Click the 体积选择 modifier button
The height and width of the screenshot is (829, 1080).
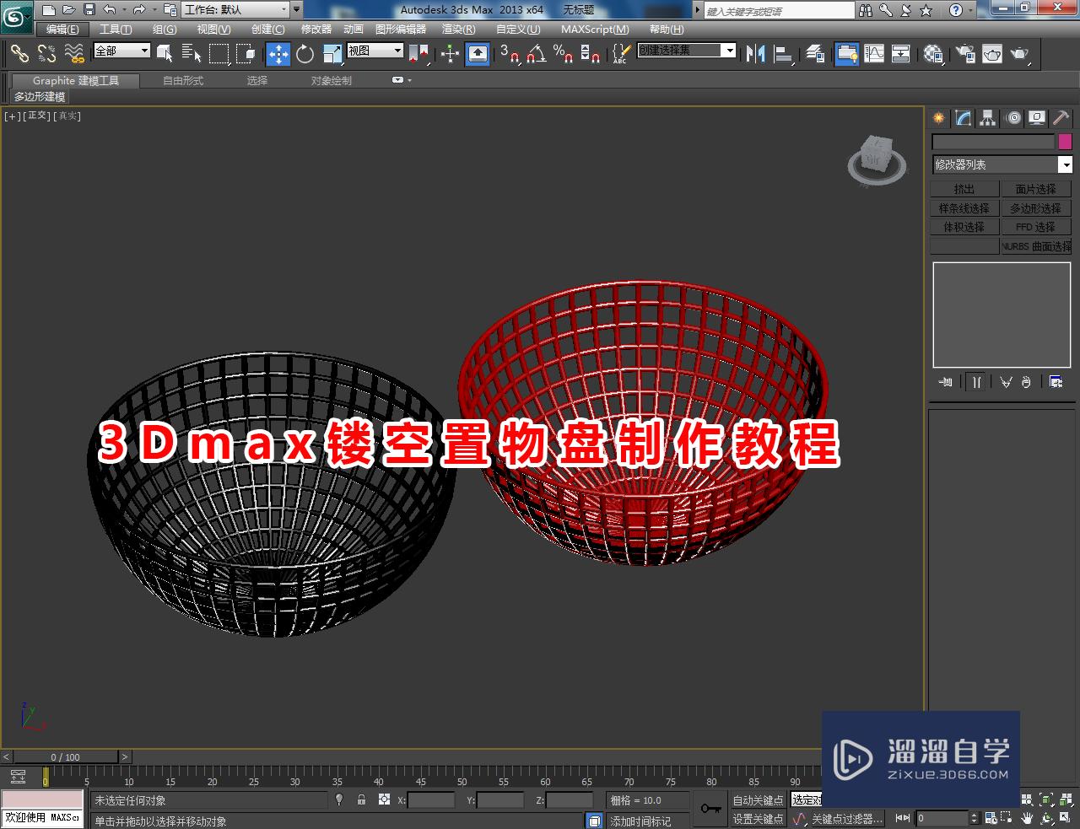pos(964,228)
